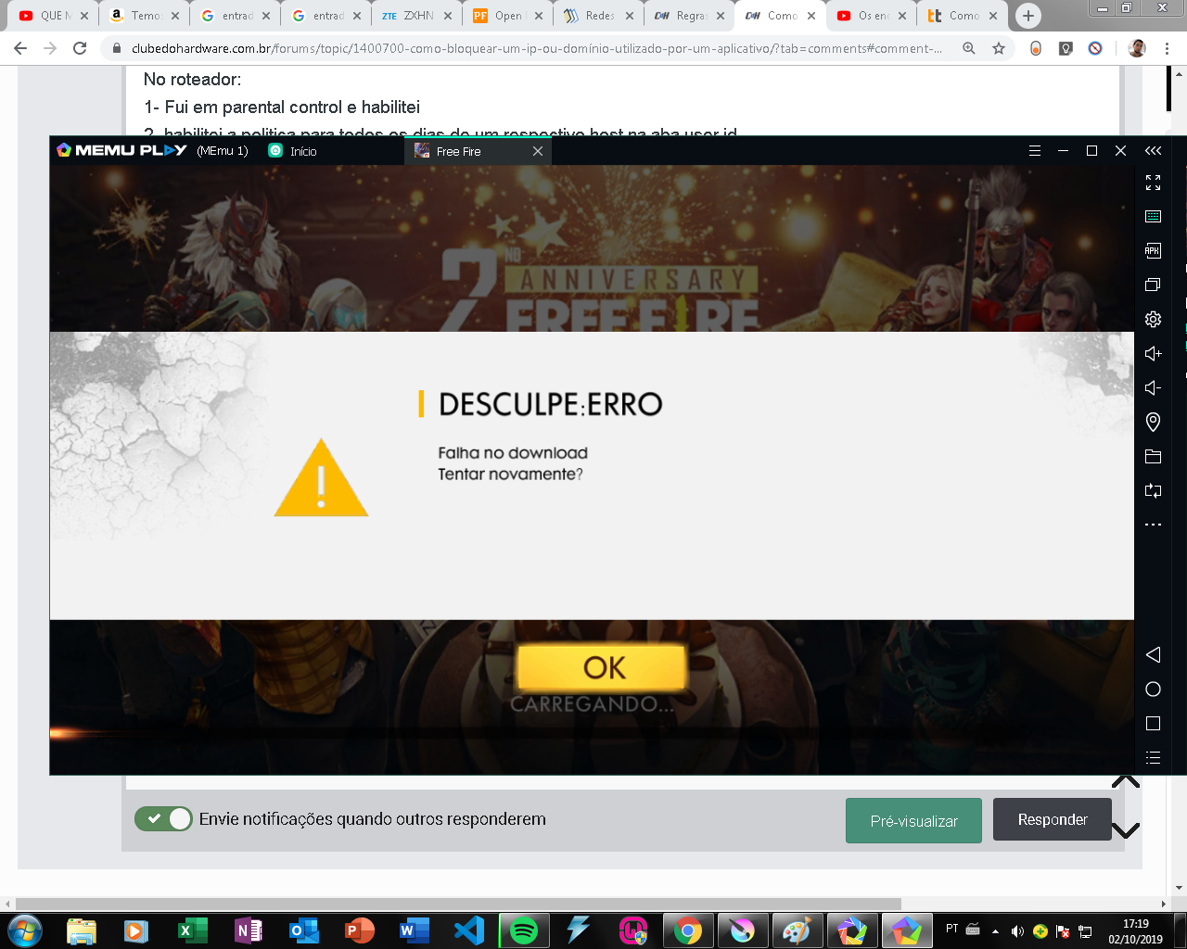Click the down chevron beside Responder
1187x949 pixels.
click(1126, 830)
